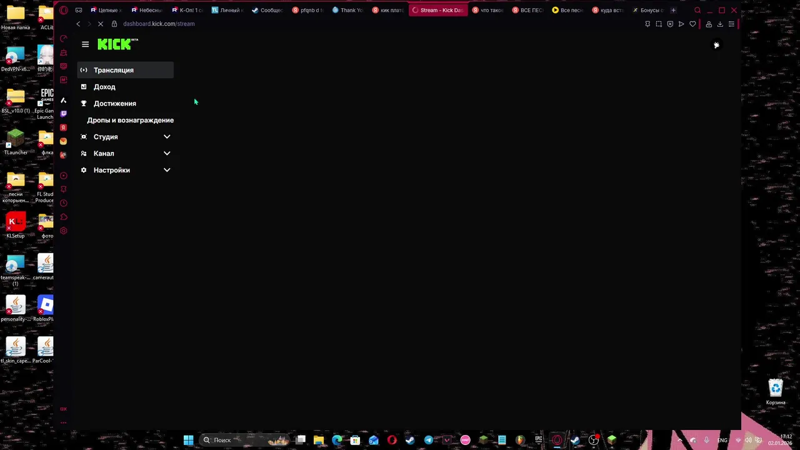Open Opera sidebar extensions icon

[63, 217]
